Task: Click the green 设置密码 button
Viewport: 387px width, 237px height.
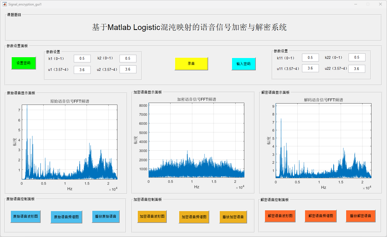Action: (x=23, y=63)
